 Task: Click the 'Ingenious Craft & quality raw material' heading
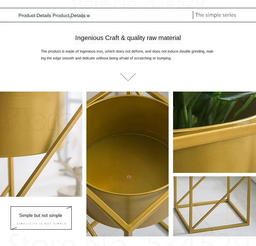click(128, 38)
